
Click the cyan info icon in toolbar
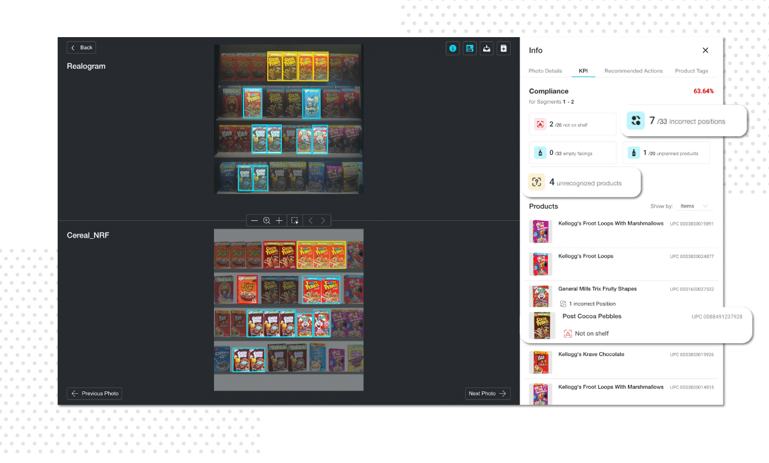click(x=453, y=48)
